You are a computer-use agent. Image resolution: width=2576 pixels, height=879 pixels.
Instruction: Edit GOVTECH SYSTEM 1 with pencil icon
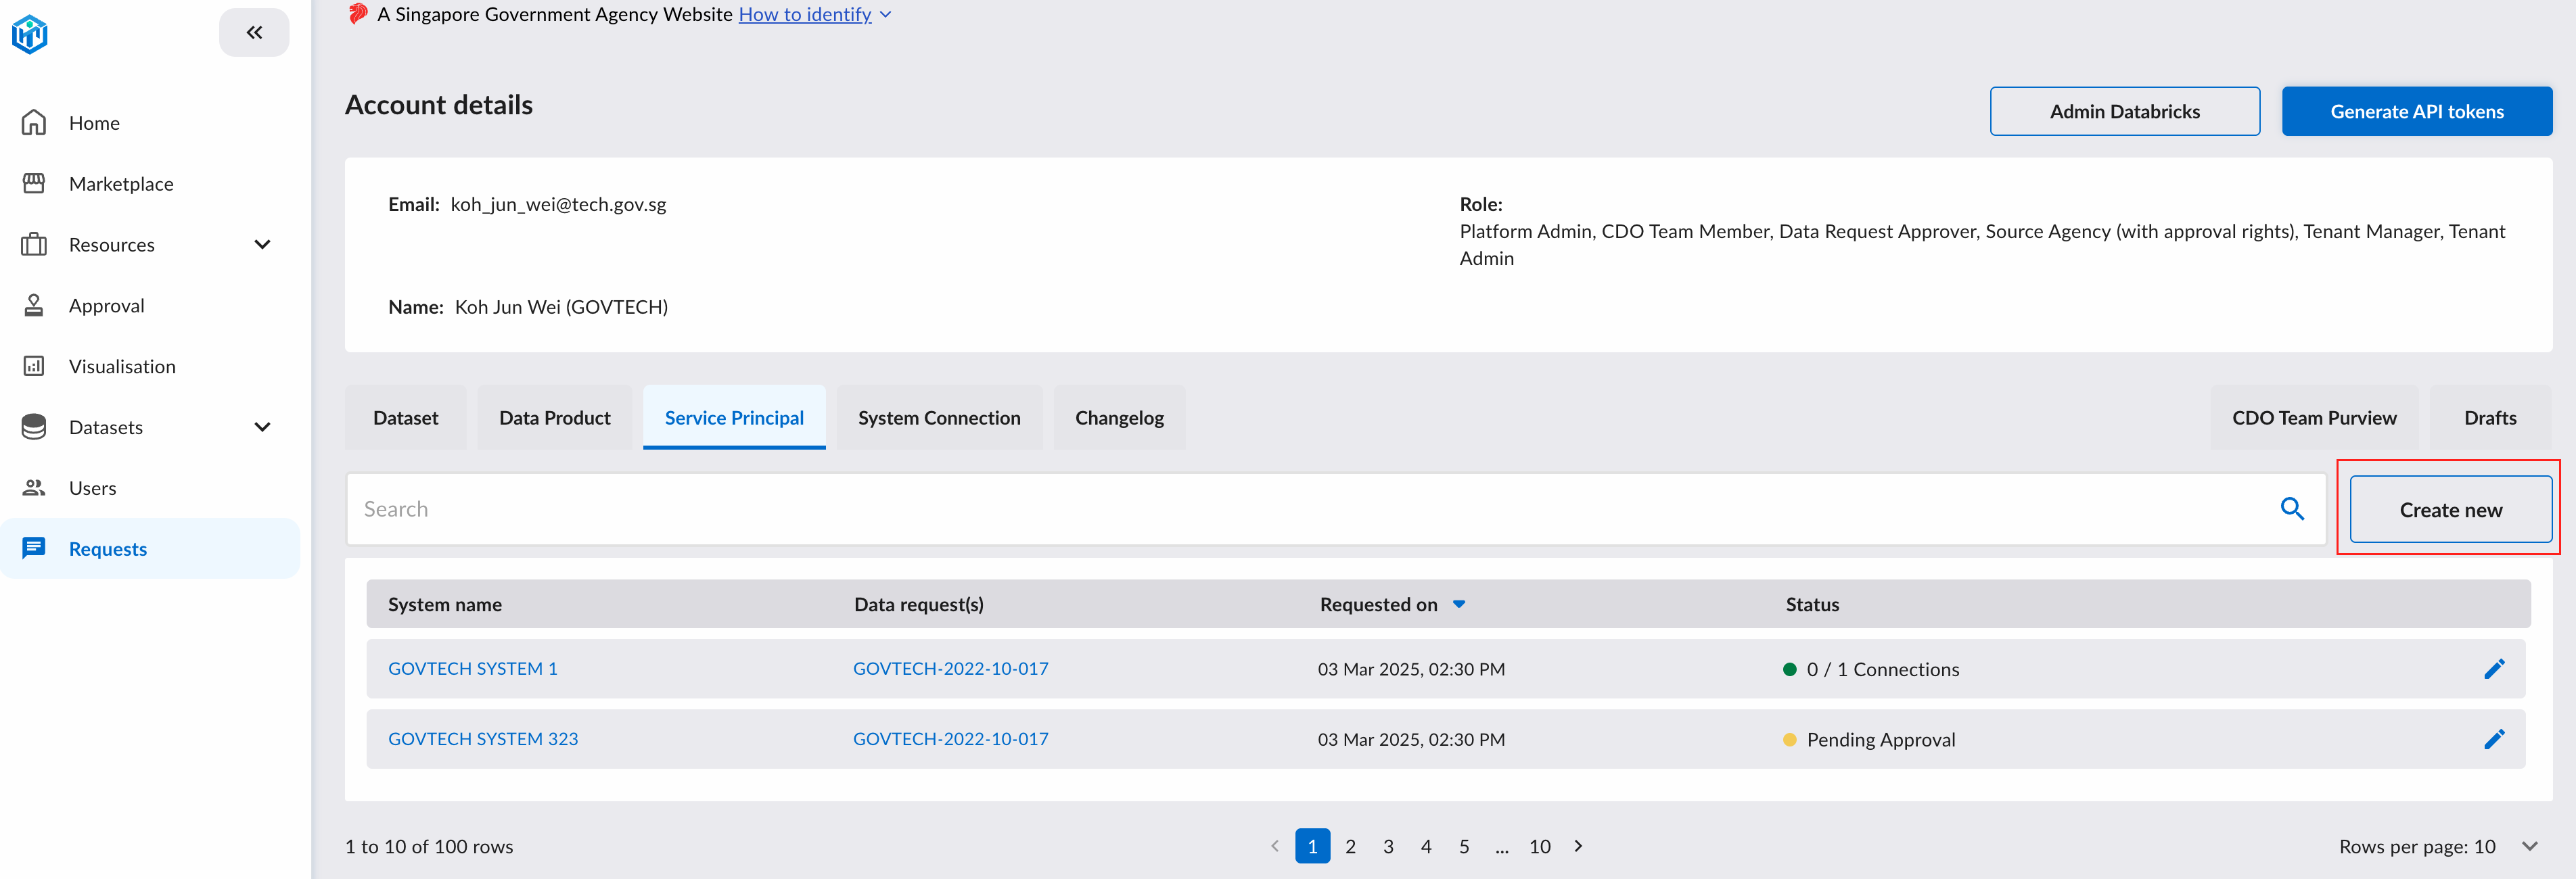(x=2494, y=669)
